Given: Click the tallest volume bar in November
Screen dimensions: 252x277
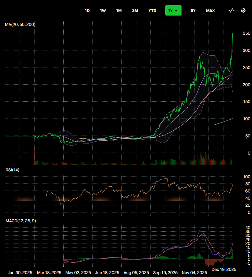Looking at the screenshot, I should 209,154.
